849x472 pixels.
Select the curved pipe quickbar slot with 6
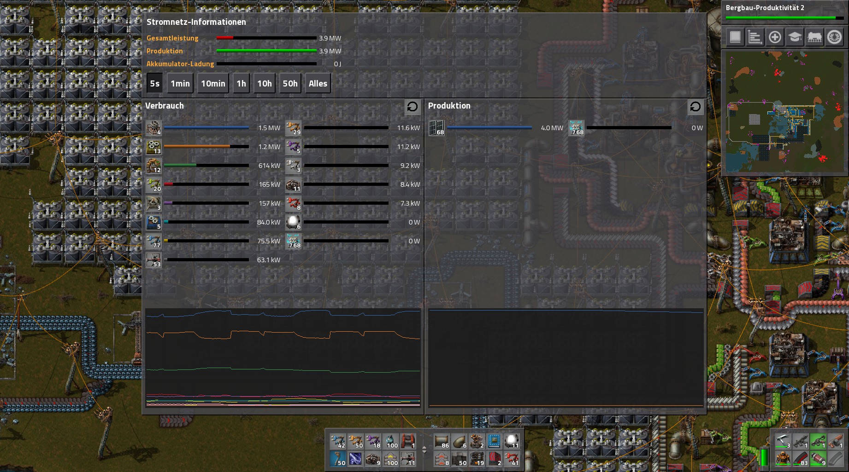[459, 441]
